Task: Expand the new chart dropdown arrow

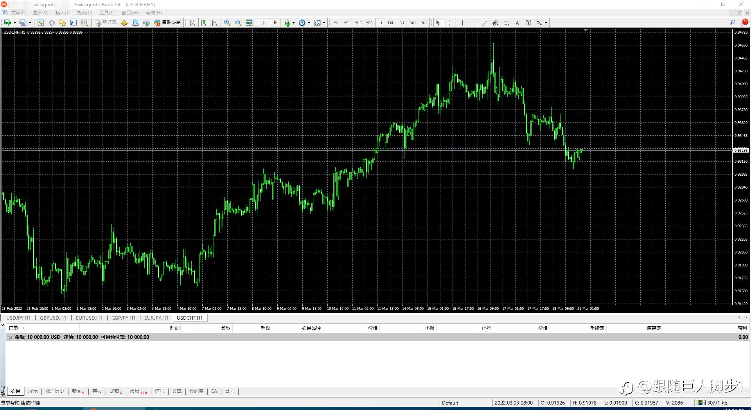Action: [14, 23]
